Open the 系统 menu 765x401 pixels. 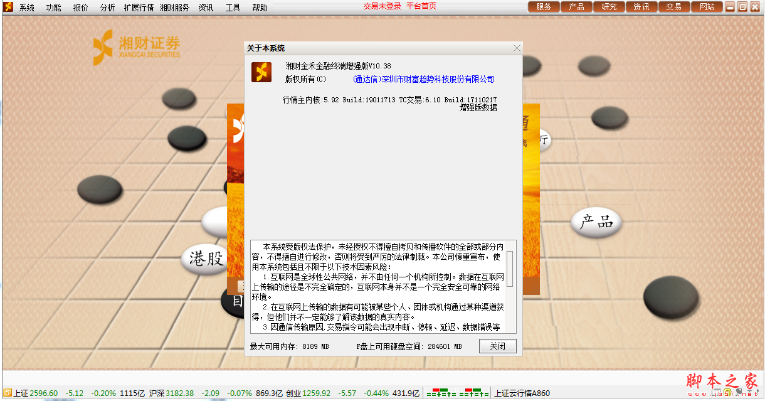click(x=26, y=8)
